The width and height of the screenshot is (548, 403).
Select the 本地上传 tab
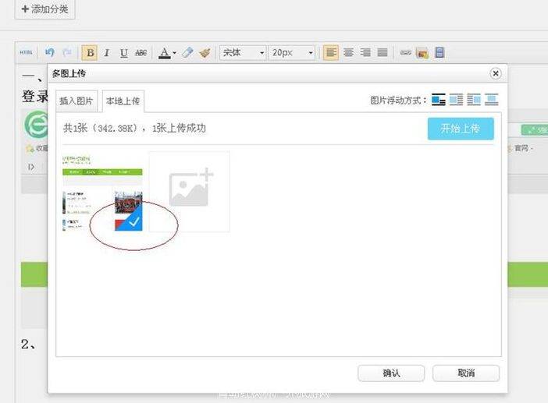point(123,101)
